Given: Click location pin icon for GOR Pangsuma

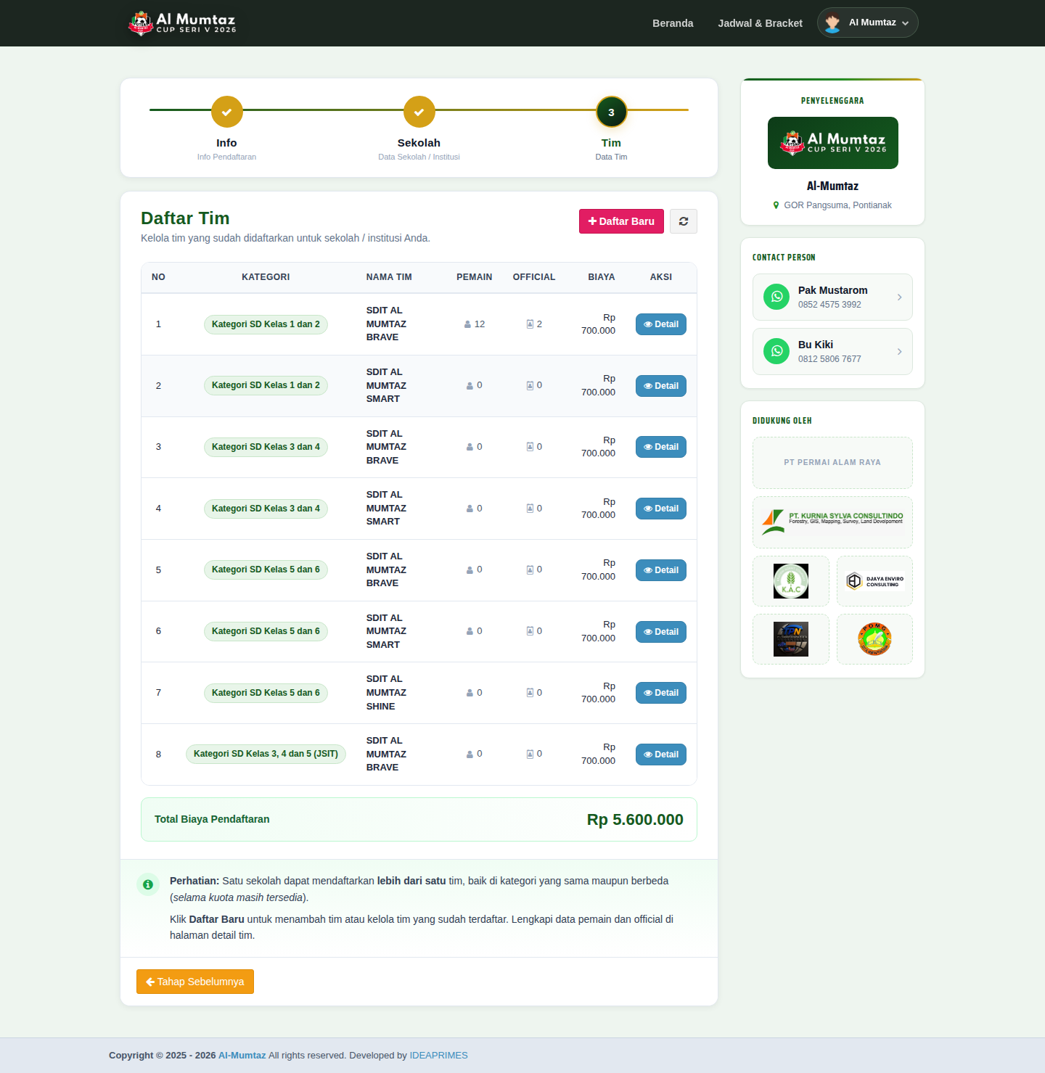Looking at the screenshot, I should point(776,205).
